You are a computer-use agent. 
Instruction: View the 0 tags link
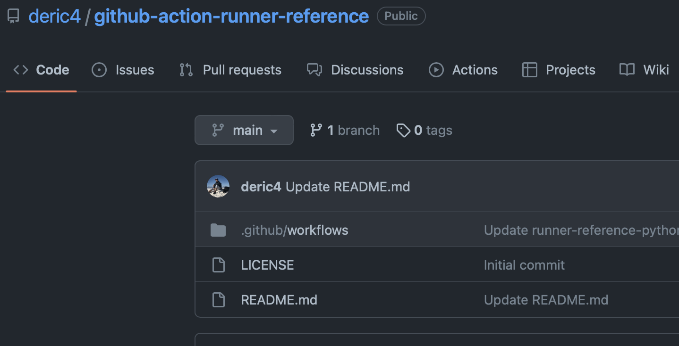[x=424, y=130]
